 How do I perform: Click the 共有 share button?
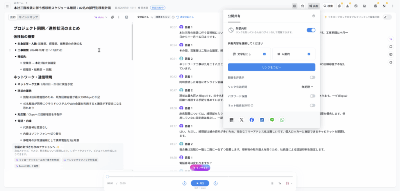[314, 6]
